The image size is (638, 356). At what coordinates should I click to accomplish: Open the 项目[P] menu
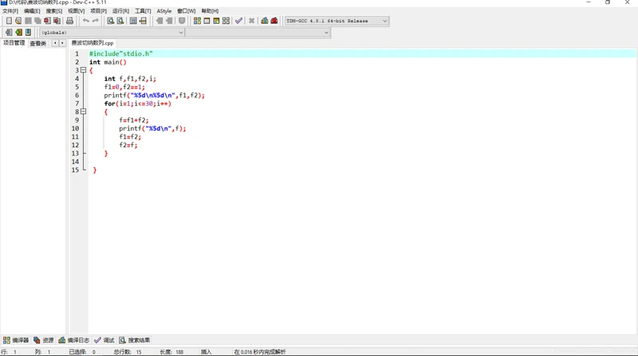point(98,11)
